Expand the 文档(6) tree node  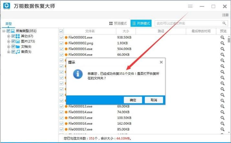click(x=9, y=47)
